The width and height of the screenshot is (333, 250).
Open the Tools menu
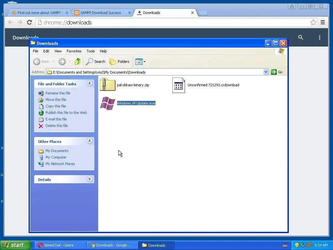tap(91, 51)
